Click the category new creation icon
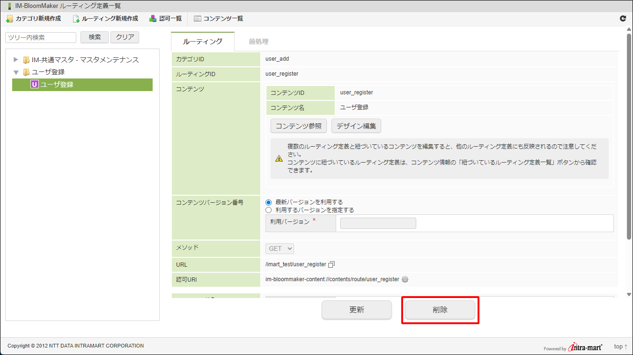Screen dimensions: 633x355 (x=9, y=19)
